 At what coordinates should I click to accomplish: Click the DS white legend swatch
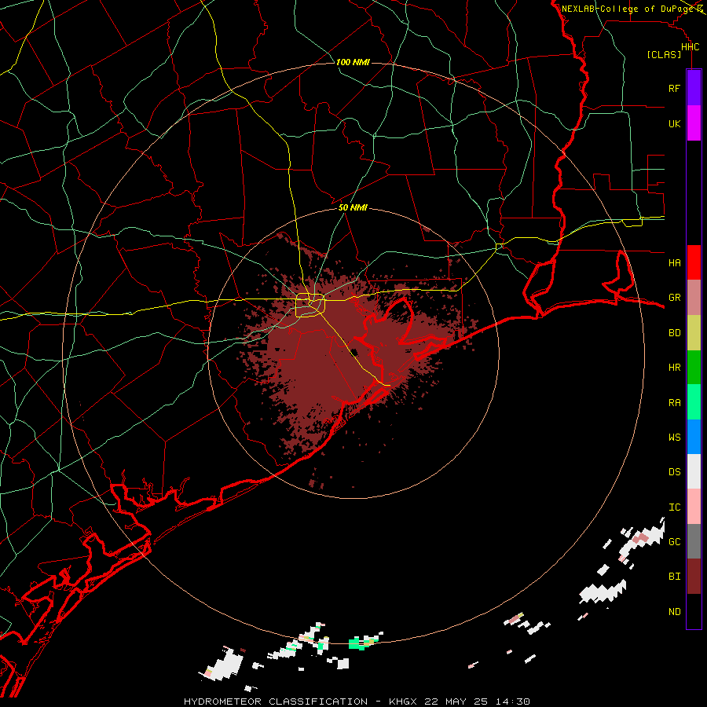click(x=694, y=471)
